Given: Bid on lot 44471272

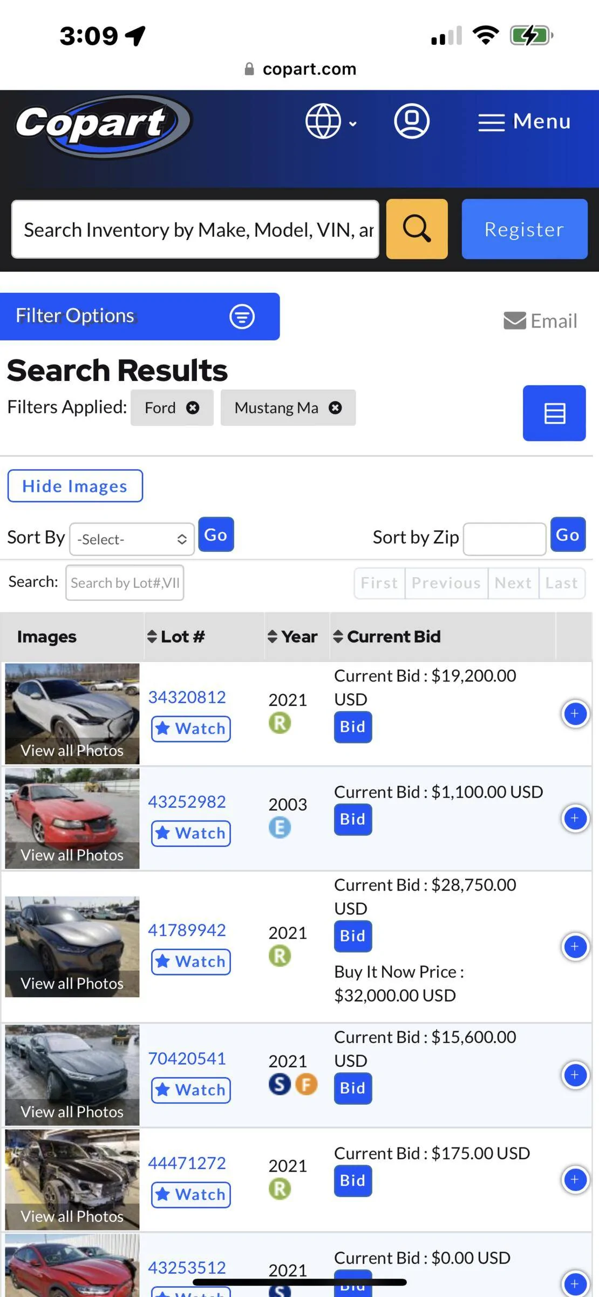Looking at the screenshot, I should pyautogui.click(x=353, y=1181).
